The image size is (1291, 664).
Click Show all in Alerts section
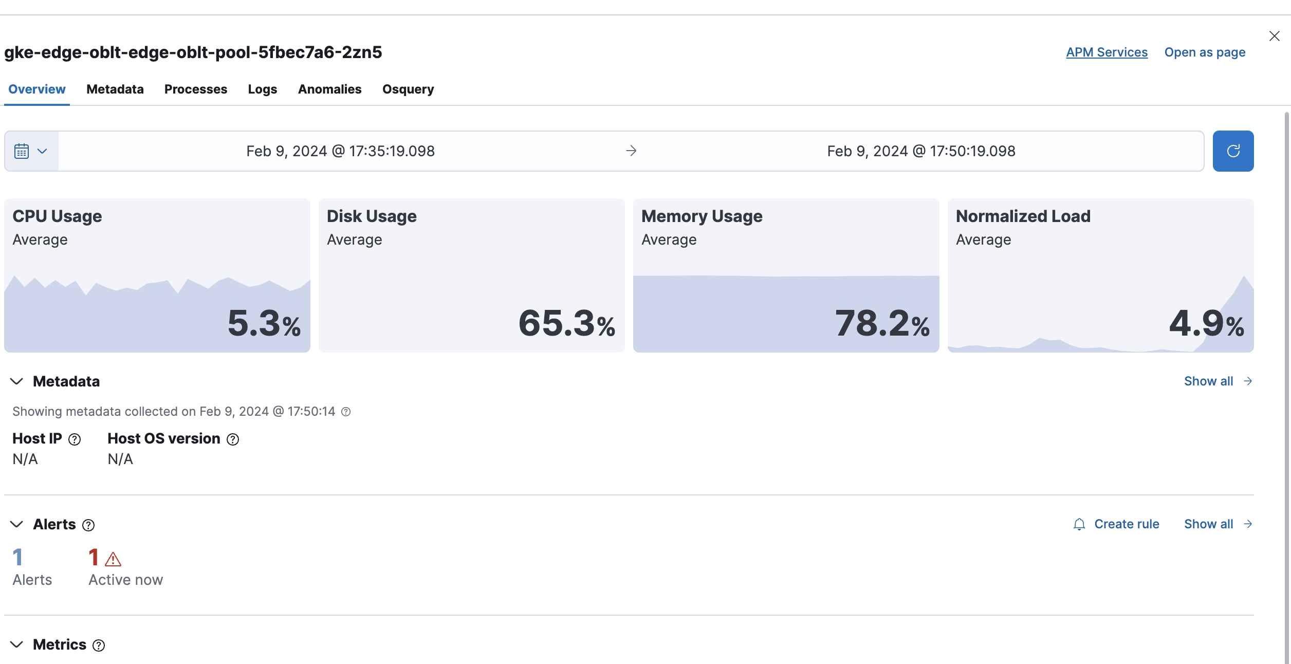[x=1219, y=523]
